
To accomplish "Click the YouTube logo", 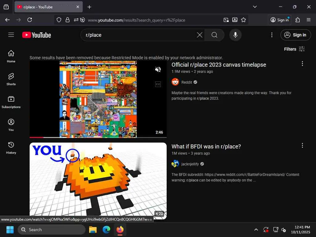I will point(36,35).
